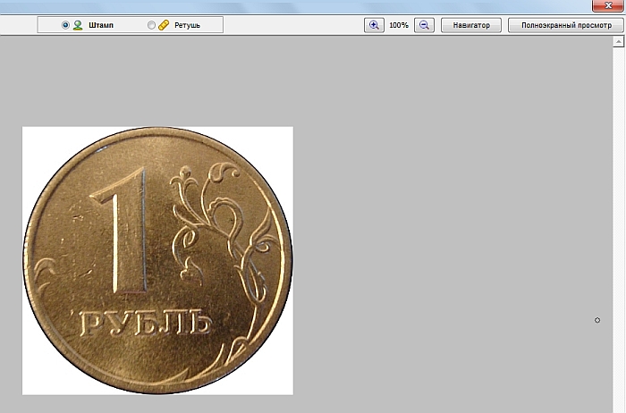Click the Ретушь bandage tool icon
626x413 pixels.
(164, 25)
